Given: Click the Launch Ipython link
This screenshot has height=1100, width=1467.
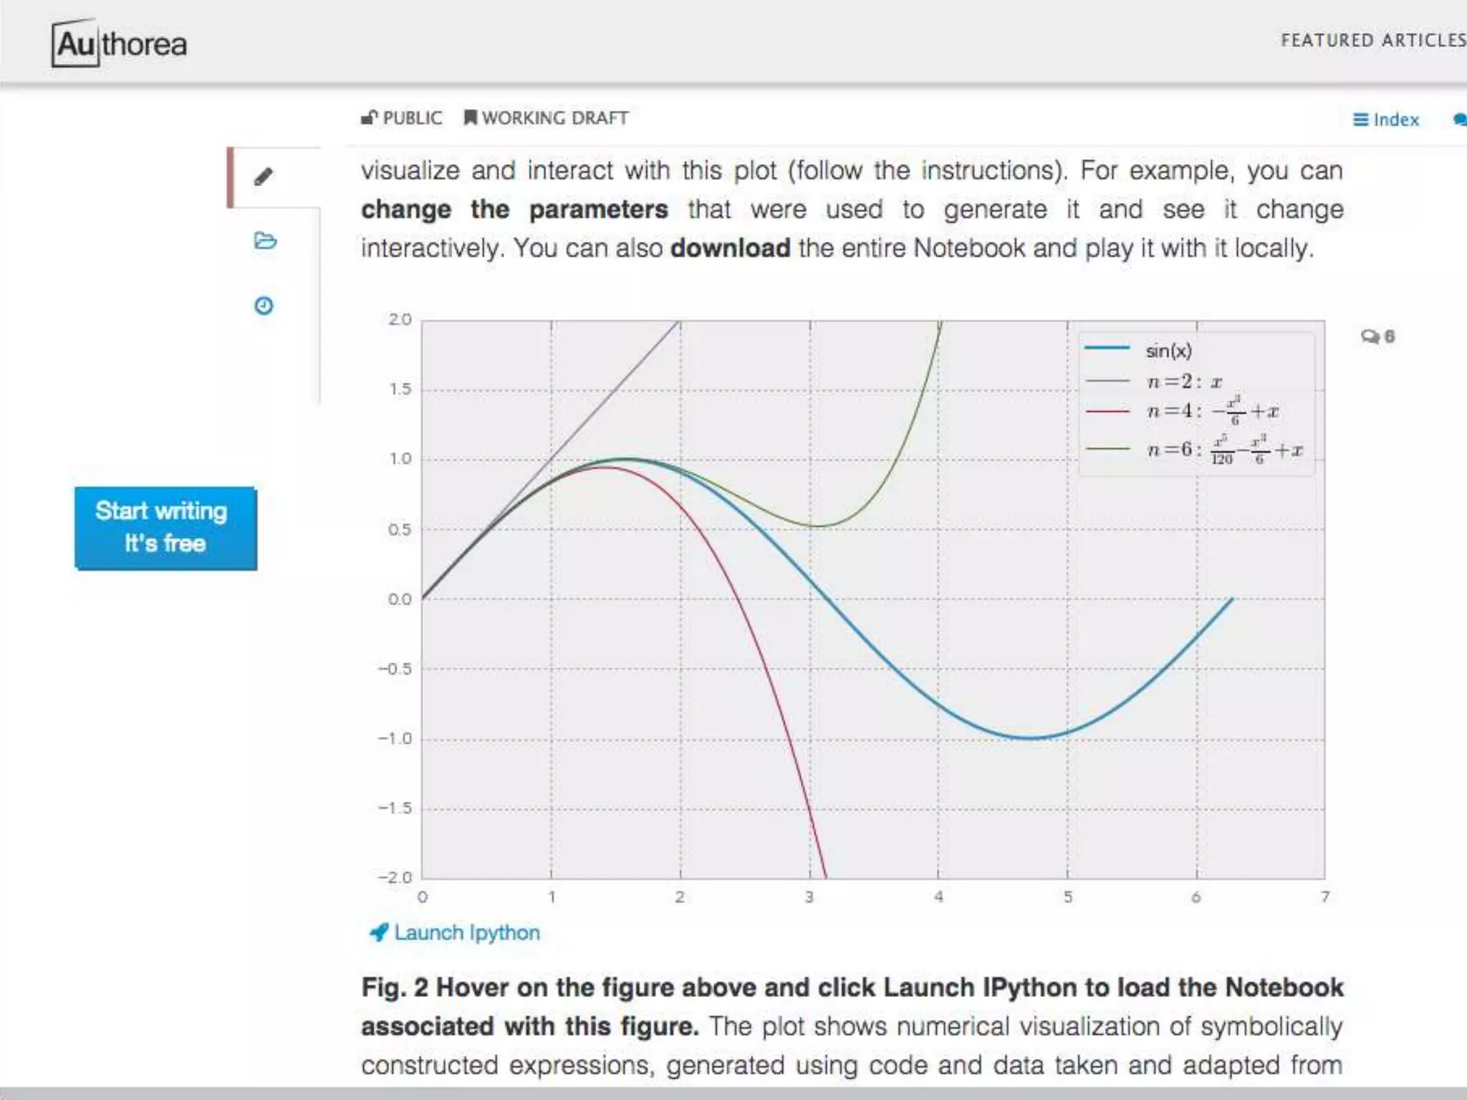Looking at the screenshot, I should pyautogui.click(x=466, y=932).
